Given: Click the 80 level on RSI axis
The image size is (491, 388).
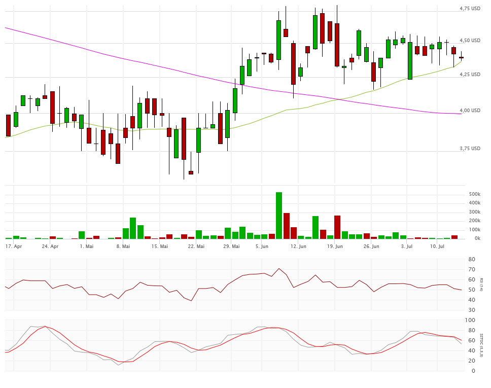Looking at the screenshot, I should [471, 260].
